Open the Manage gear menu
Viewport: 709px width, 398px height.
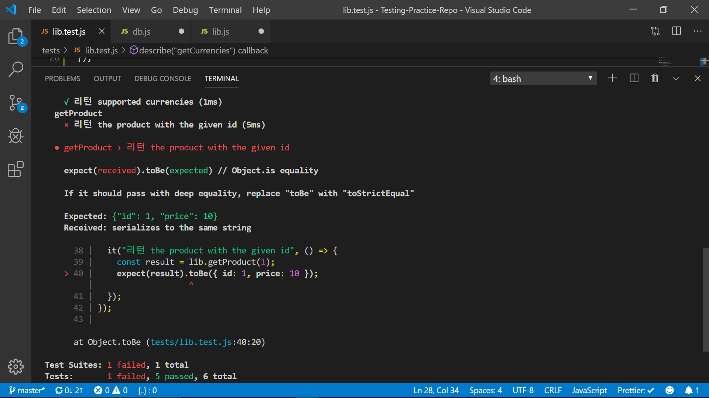tap(16, 367)
